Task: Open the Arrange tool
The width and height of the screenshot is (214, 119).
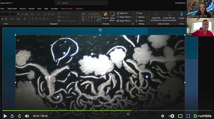Action: (105, 16)
